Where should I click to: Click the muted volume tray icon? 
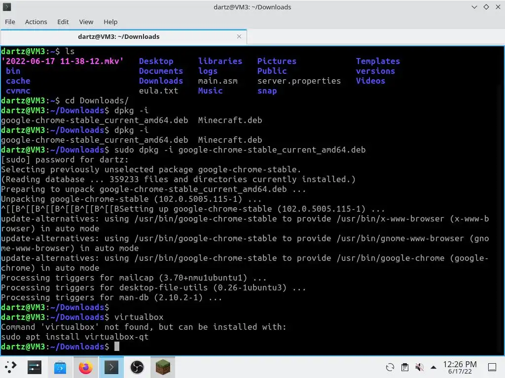point(419,367)
